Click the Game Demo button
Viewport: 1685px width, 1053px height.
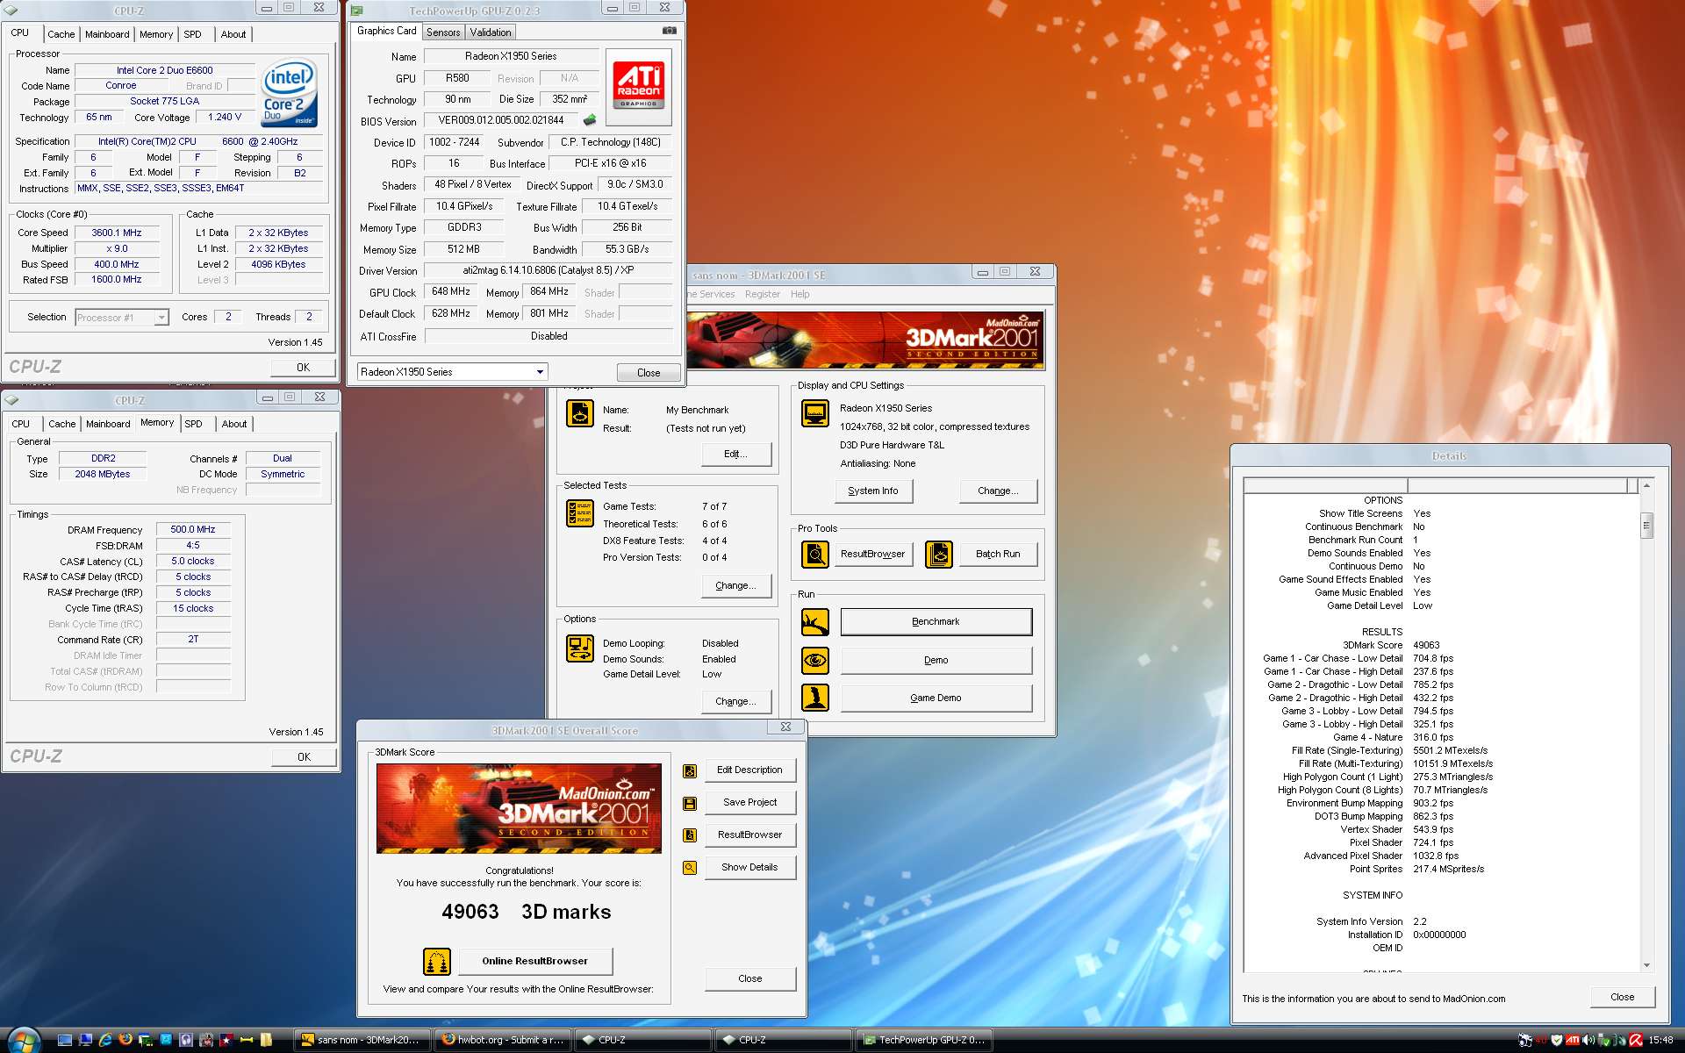click(x=936, y=698)
